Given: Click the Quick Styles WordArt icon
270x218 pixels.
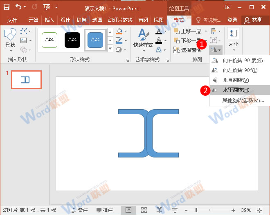Looking at the screenshot, I should [x=143, y=39].
